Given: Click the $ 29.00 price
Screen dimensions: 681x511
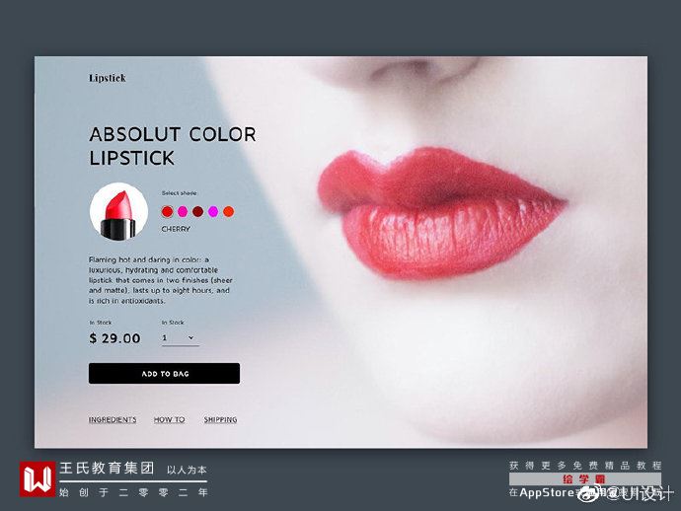Looking at the screenshot, I should pos(114,338).
